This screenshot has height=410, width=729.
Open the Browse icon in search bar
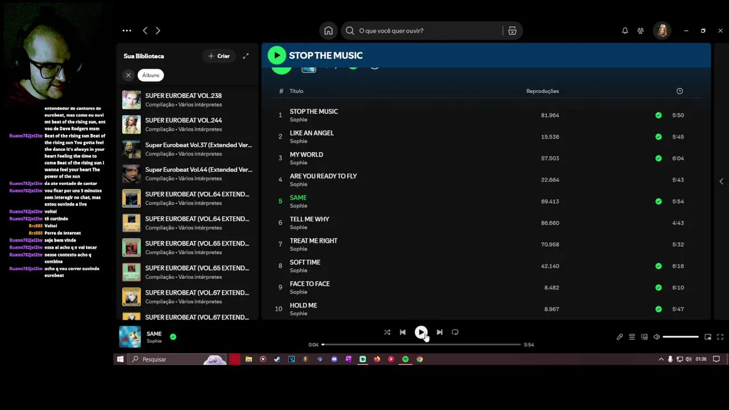point(512,31)
